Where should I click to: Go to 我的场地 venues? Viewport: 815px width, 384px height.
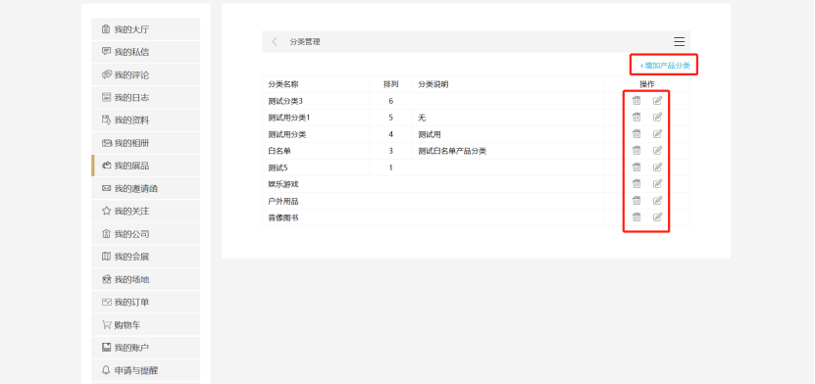(145, 280)
